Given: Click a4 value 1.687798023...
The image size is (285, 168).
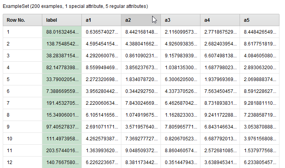Looking at the screenshot, I should pos(220,68).
